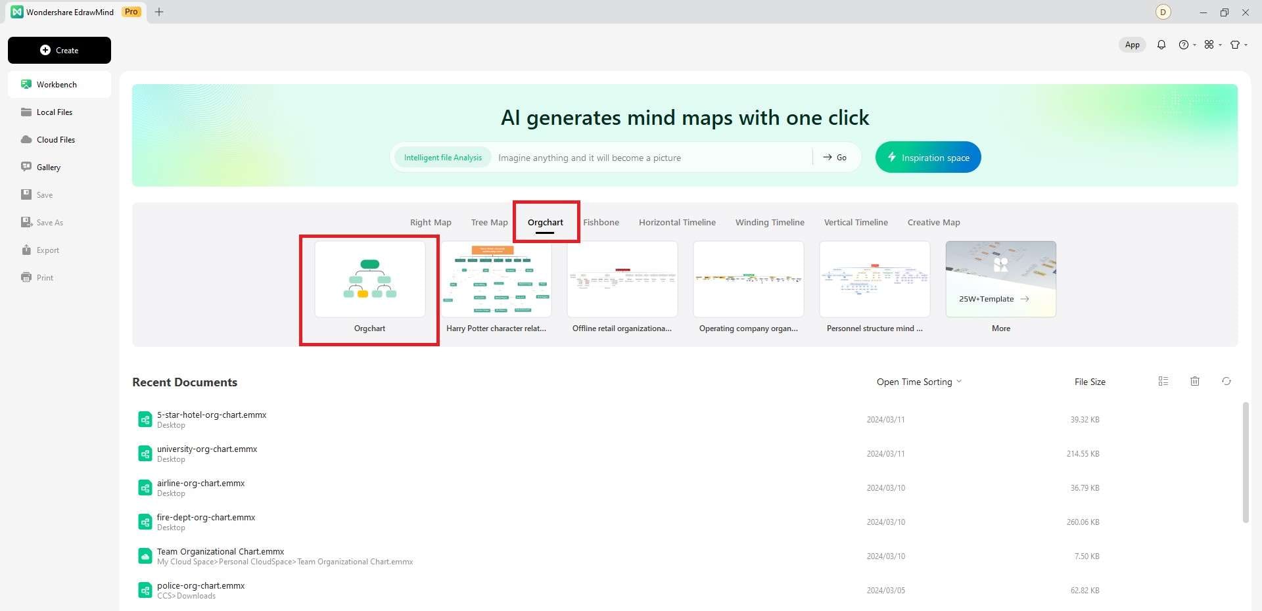
Task: Switch to Horizontal Timeline tab
Action: (677, 223)
